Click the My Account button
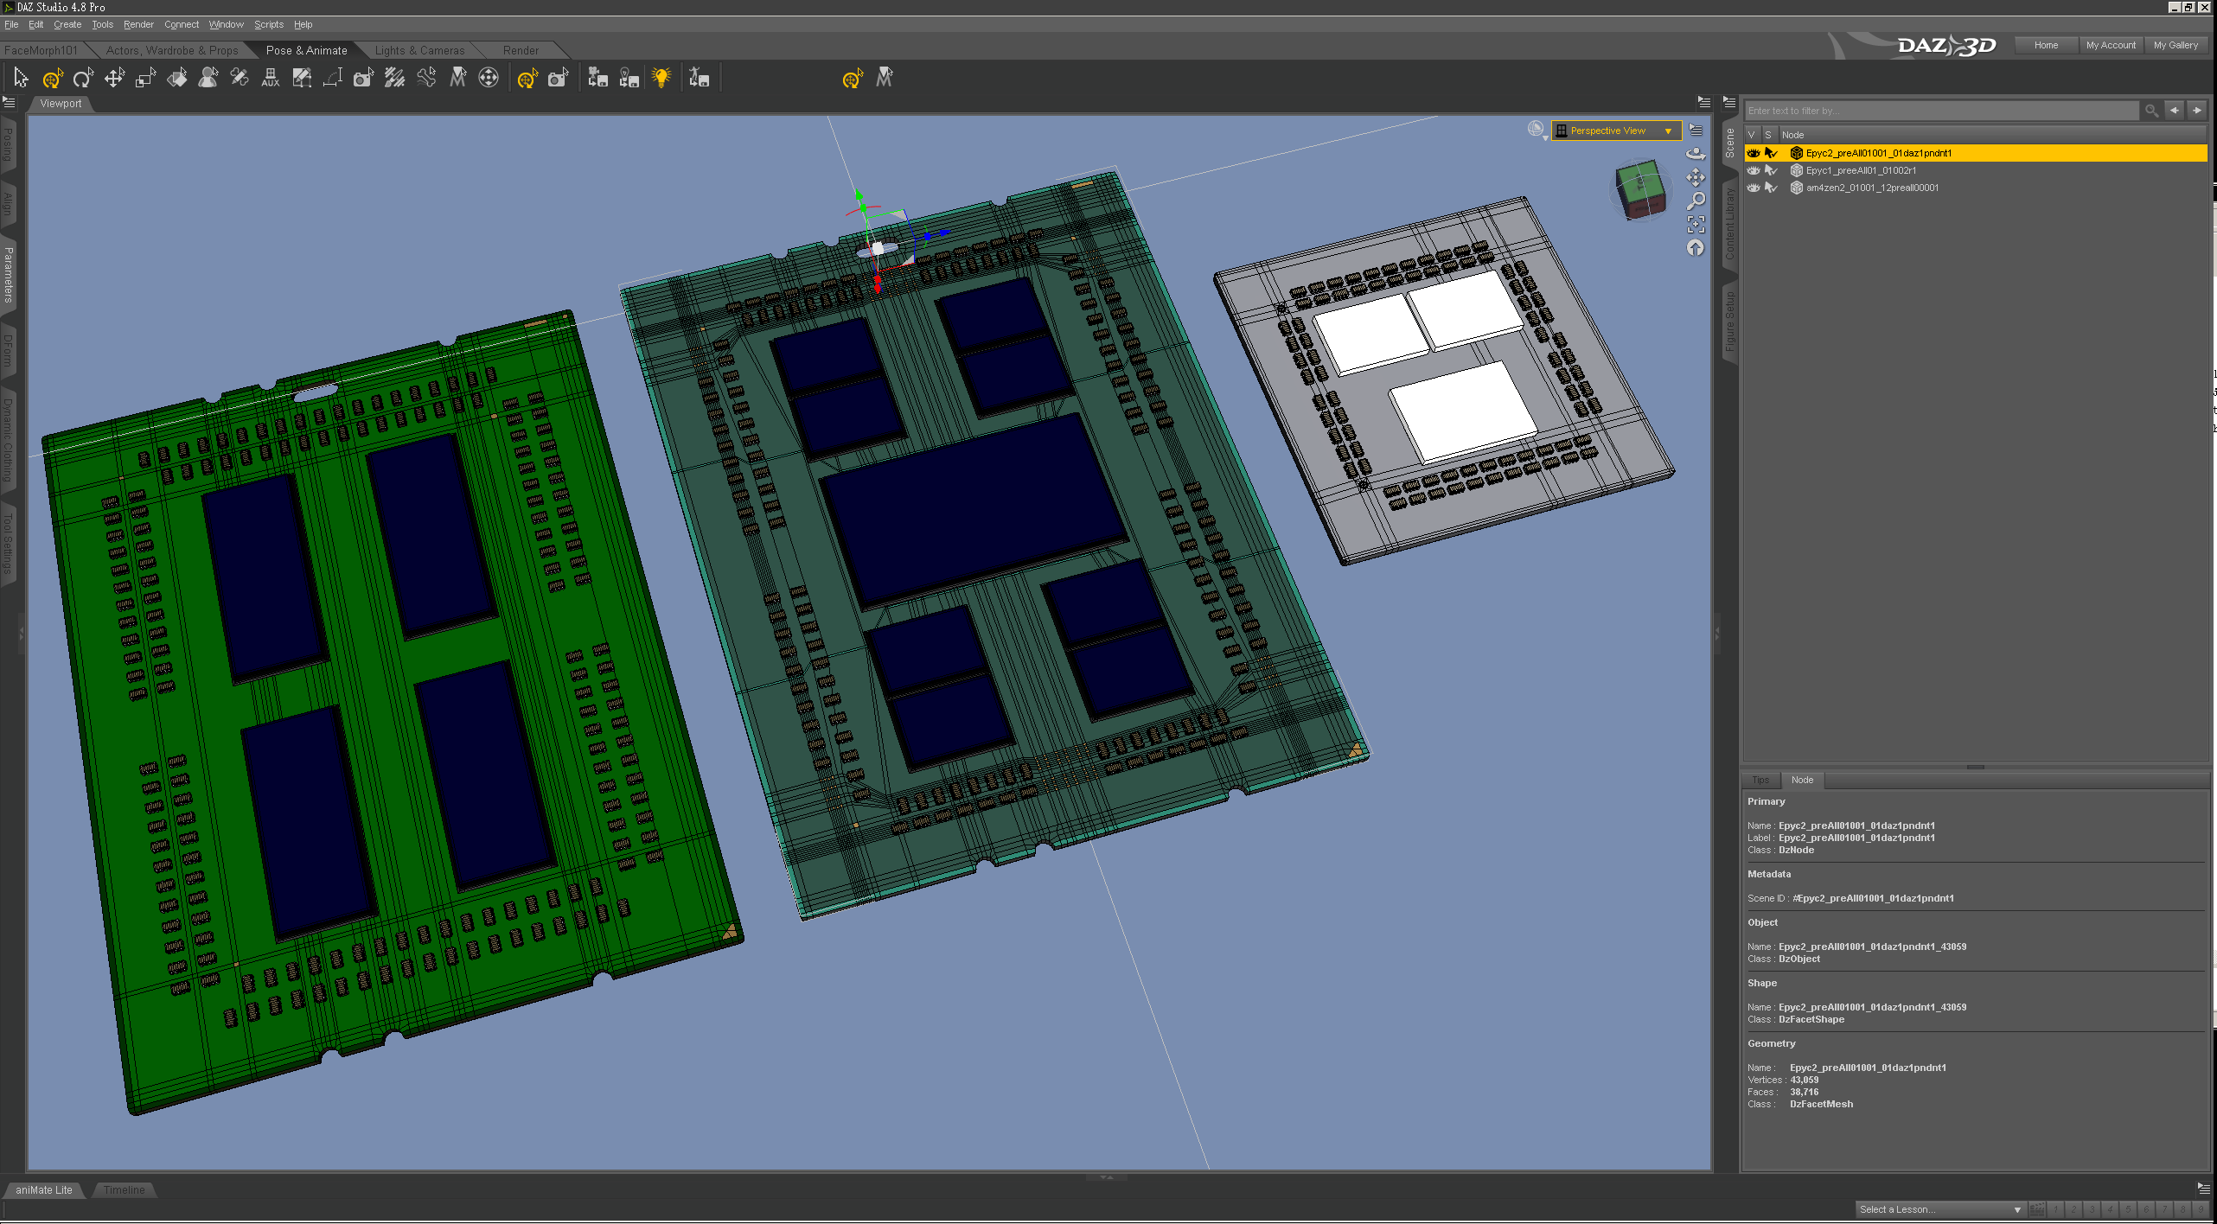 coord(2110,45)
